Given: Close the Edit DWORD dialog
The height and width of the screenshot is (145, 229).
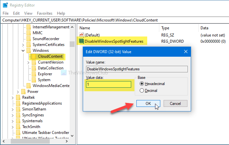Looking at the screenshot, I should [186, 51].
